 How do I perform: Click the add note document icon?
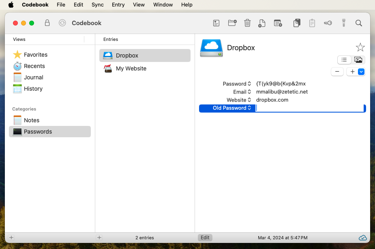pyautogui.click(x=261, y=23)
